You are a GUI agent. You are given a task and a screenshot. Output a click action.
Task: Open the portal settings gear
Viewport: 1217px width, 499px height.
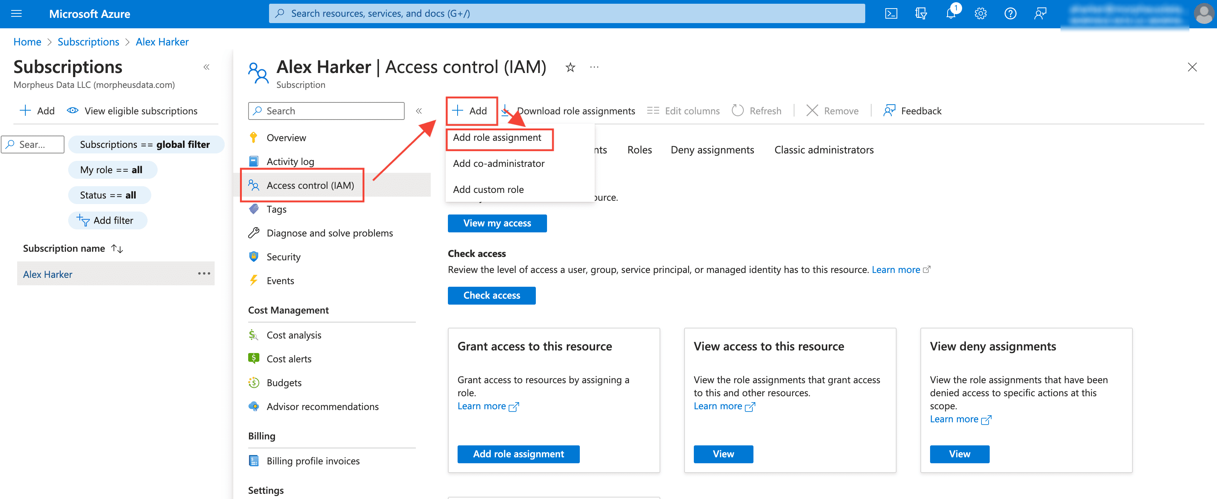click(x=980, y=14)
